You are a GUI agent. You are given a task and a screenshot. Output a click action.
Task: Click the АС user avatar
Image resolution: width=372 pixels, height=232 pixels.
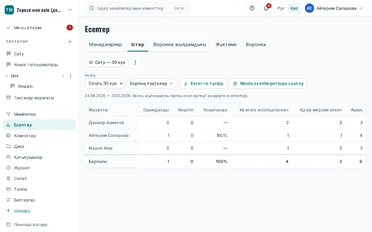(309, 8)
